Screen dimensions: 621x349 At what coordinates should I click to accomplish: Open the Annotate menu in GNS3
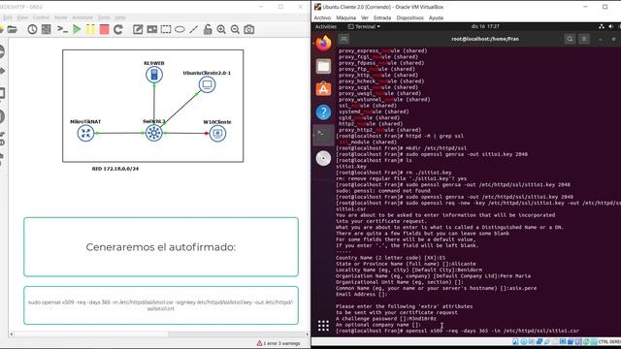pyautogui.click(x=82, y=17)
